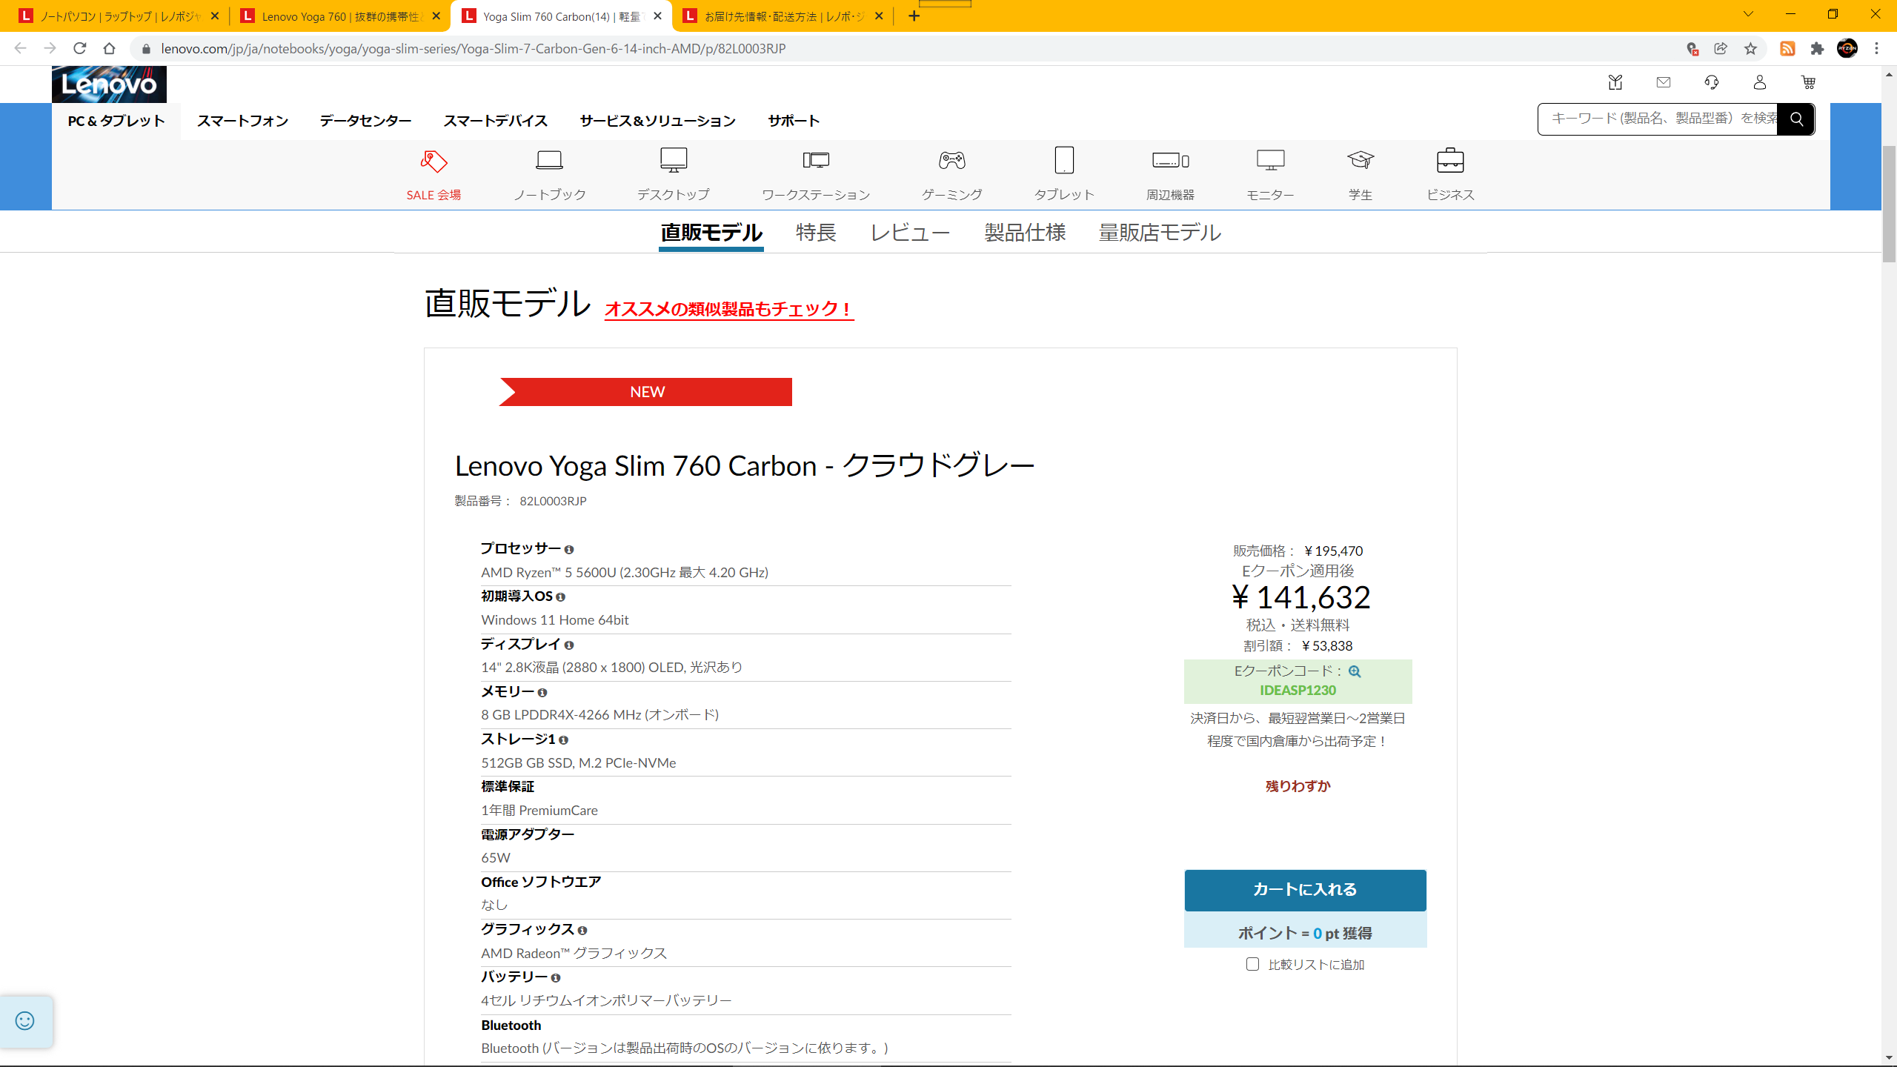Click the Lenovo logo
Screen dimensions: 1897x1067
tap(109, 84)
